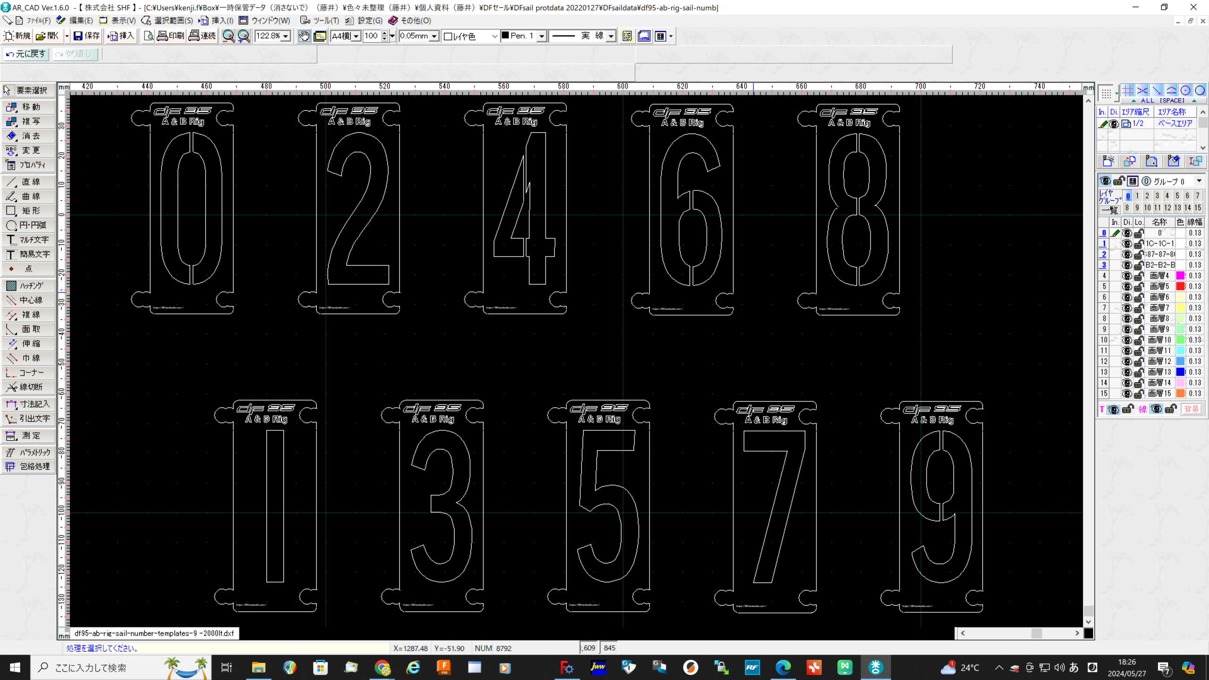Click the 0.05mm line width field

[414, 36]
